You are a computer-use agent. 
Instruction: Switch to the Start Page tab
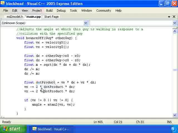coord(51,17)
